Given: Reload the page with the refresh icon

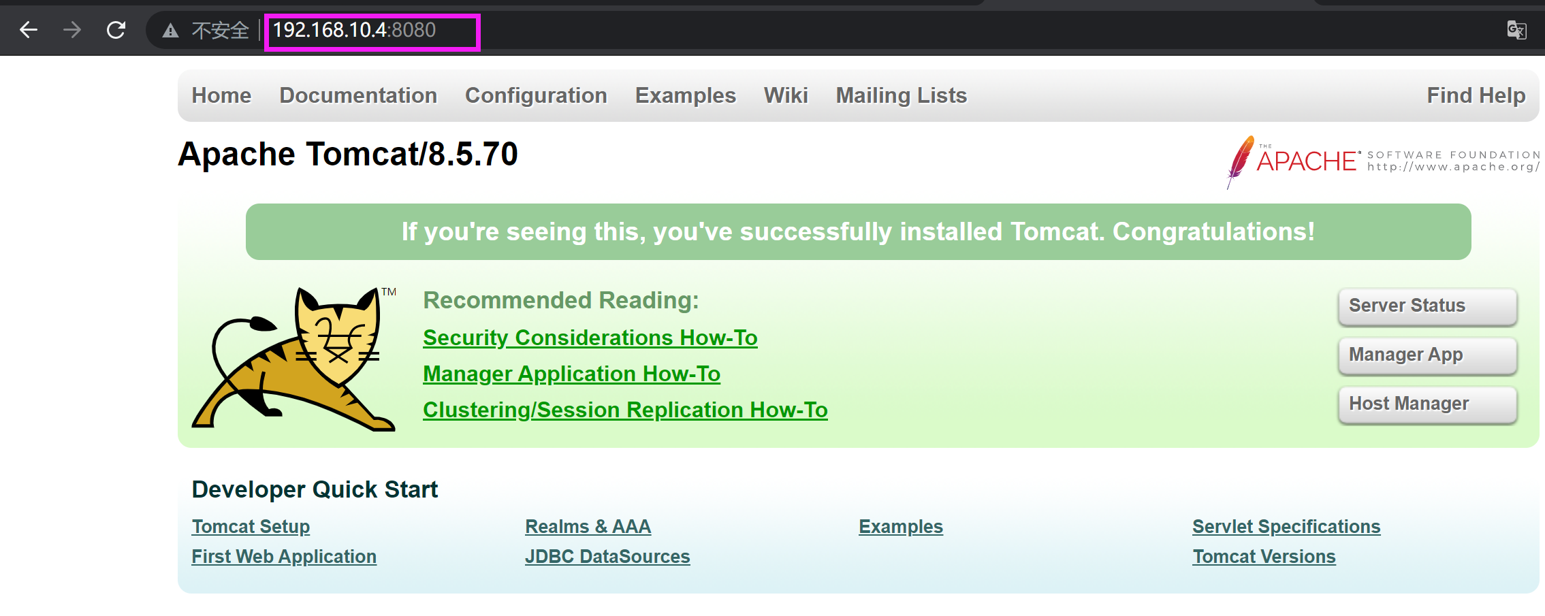Looking at the screenshot, I should point(116,30).
